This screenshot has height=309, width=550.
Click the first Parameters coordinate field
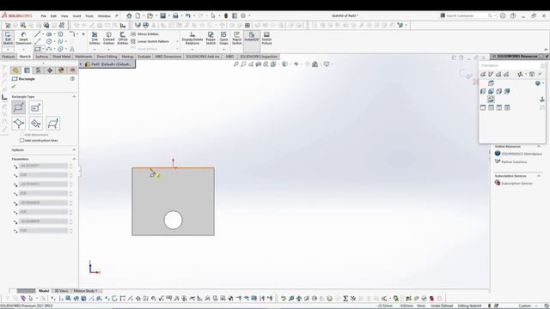click(x=43, y=166)
